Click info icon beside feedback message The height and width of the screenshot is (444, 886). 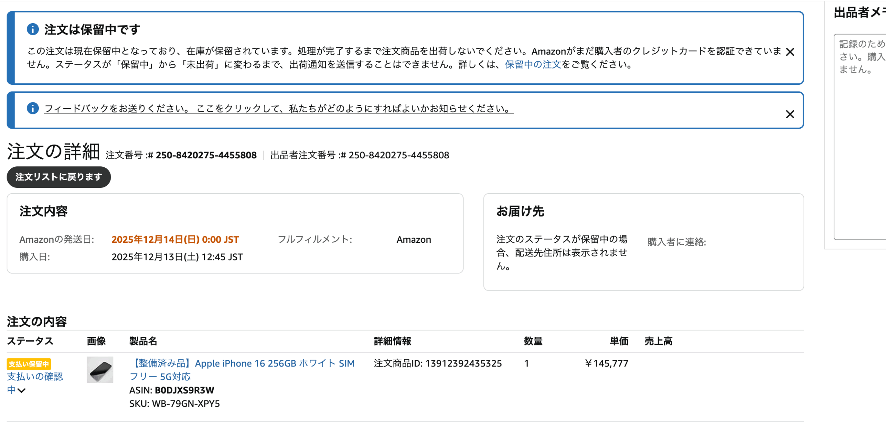[x=33, y=108]
